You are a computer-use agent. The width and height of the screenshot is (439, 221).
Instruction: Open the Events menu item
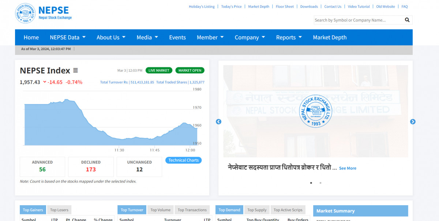(177, 37)
